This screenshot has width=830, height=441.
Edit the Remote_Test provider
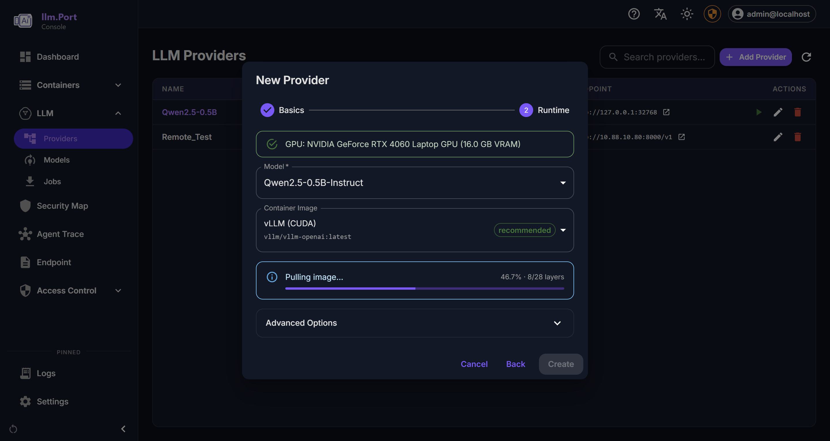tap(778, 137)
